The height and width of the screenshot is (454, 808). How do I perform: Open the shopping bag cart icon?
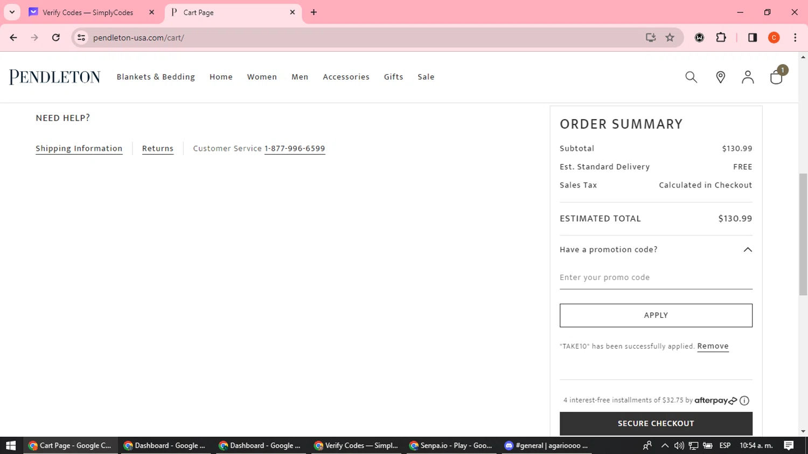[777, 77]
